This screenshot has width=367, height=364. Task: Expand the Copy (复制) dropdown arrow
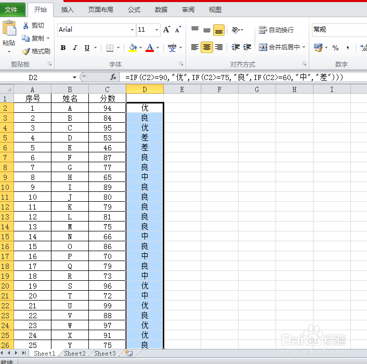(48, 38)
